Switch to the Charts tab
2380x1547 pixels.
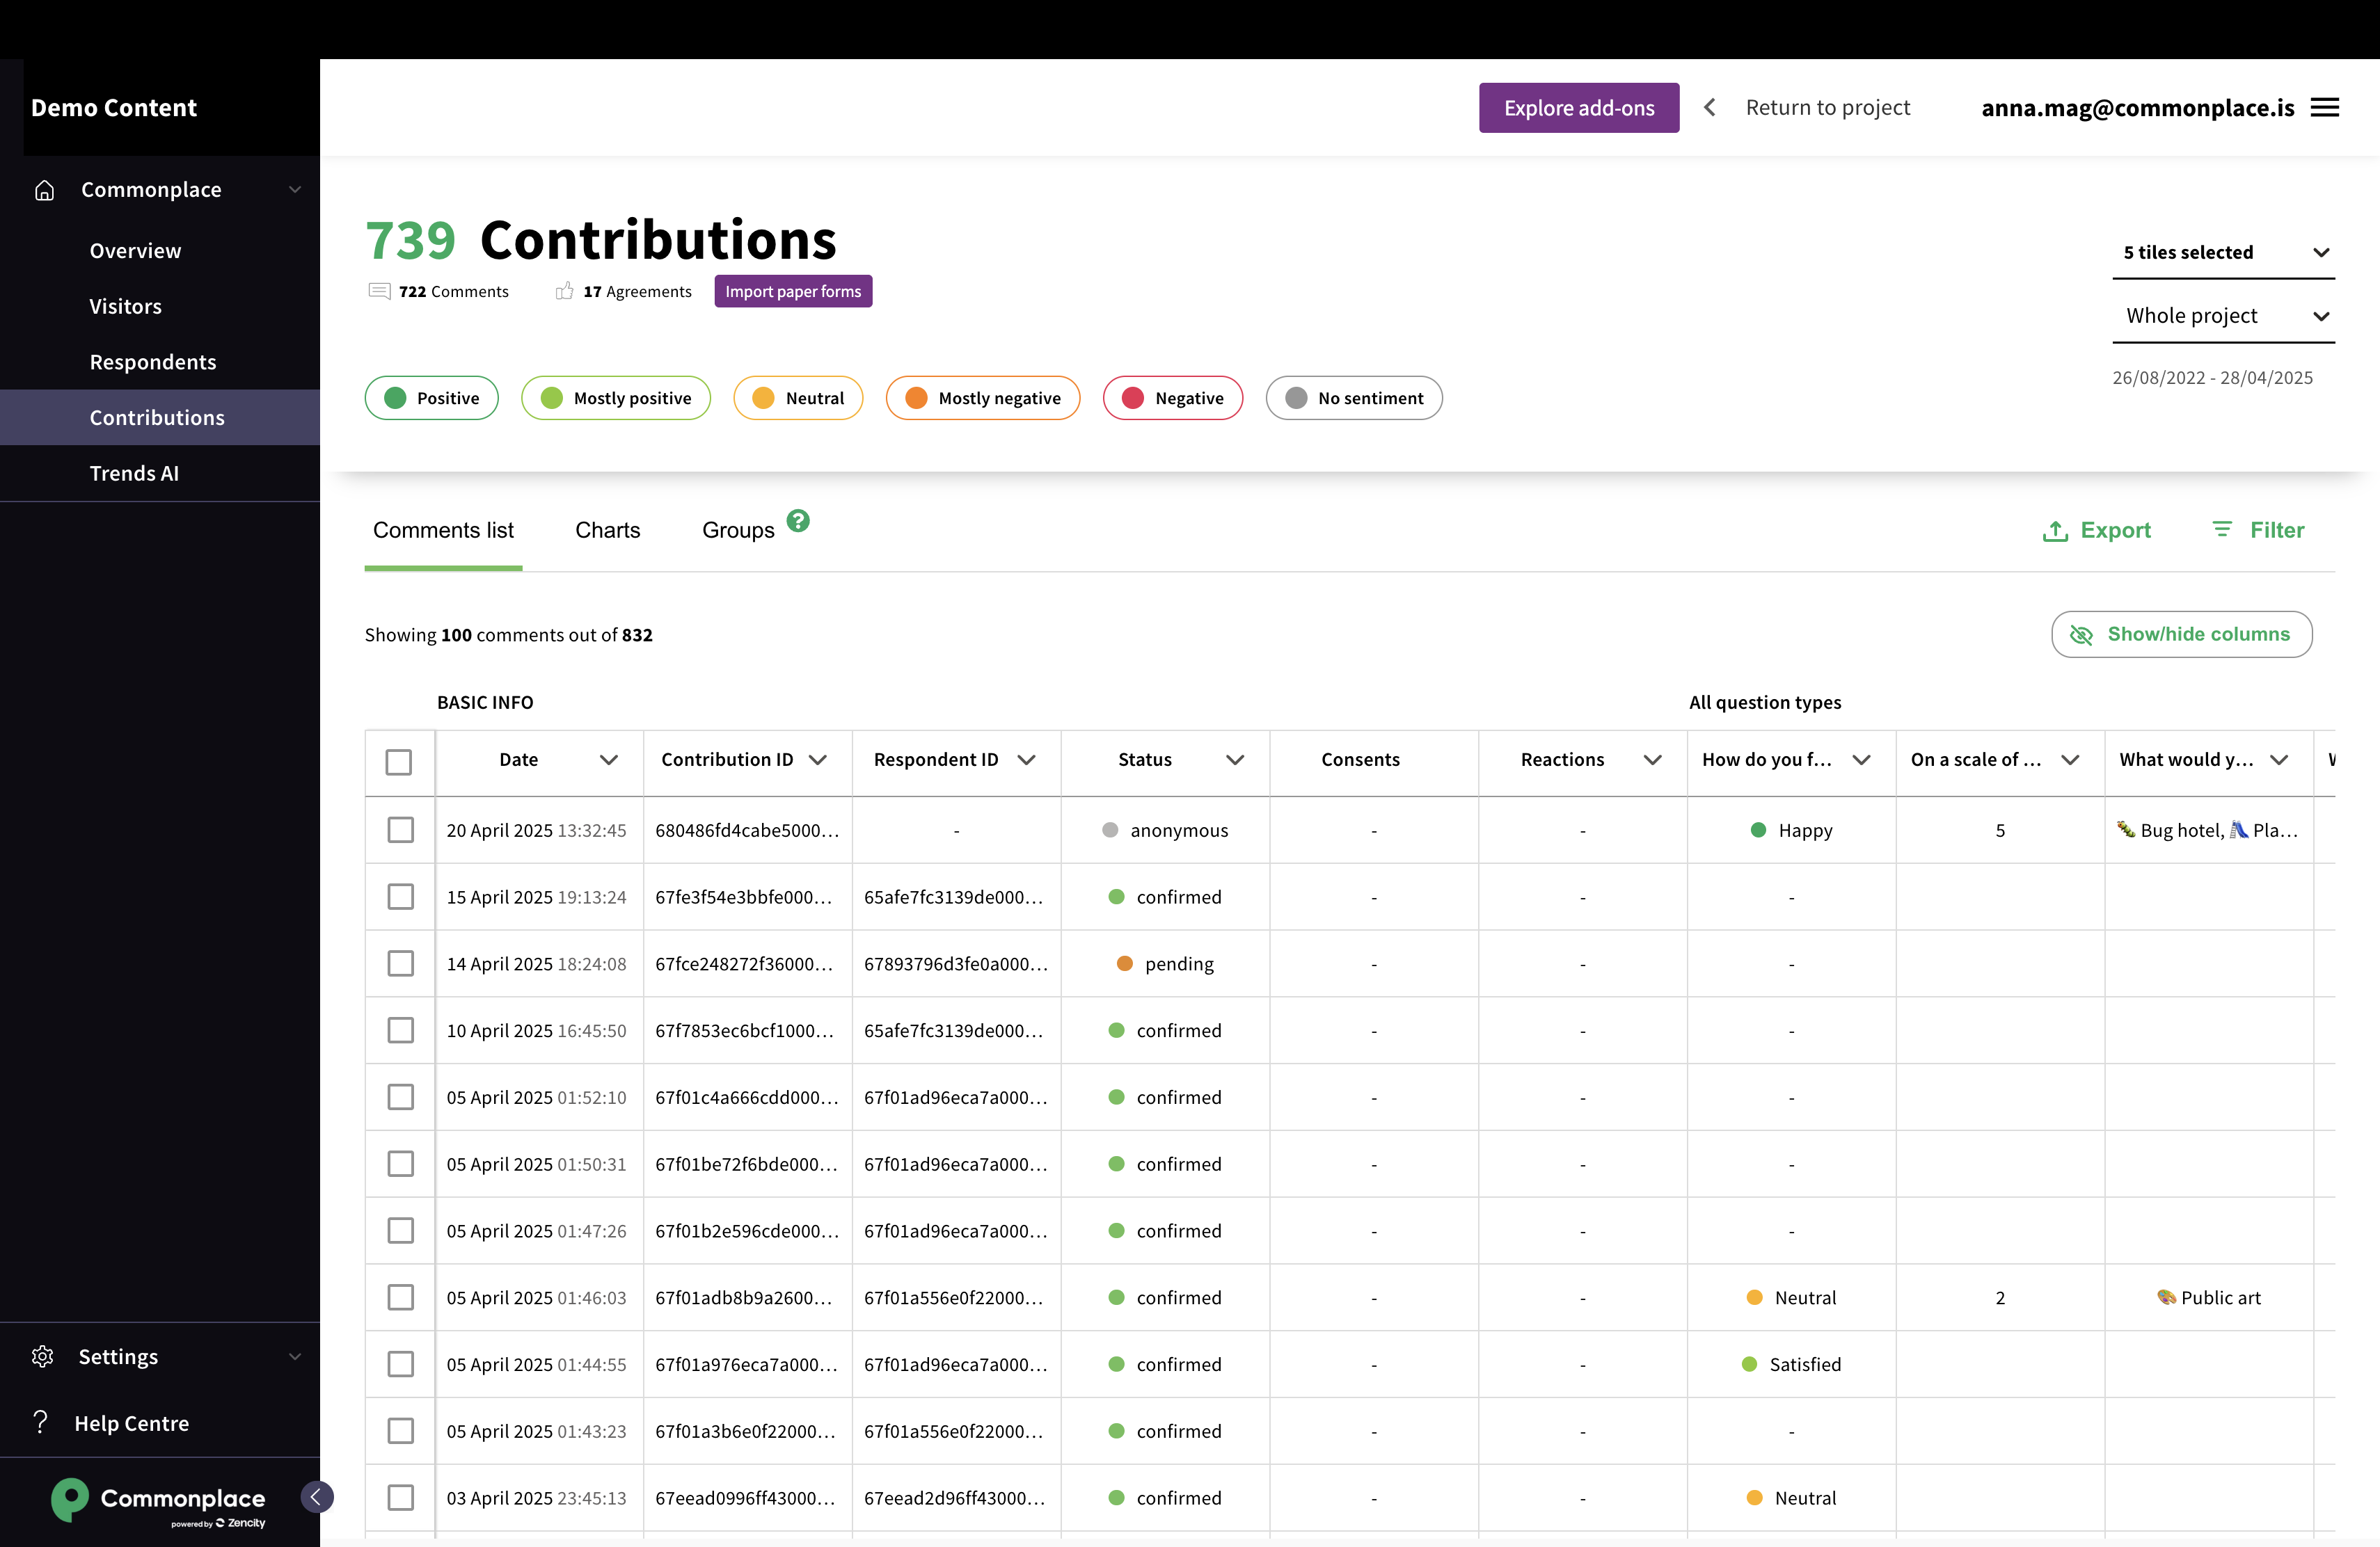pyautogui.click(x=607, y=531)
